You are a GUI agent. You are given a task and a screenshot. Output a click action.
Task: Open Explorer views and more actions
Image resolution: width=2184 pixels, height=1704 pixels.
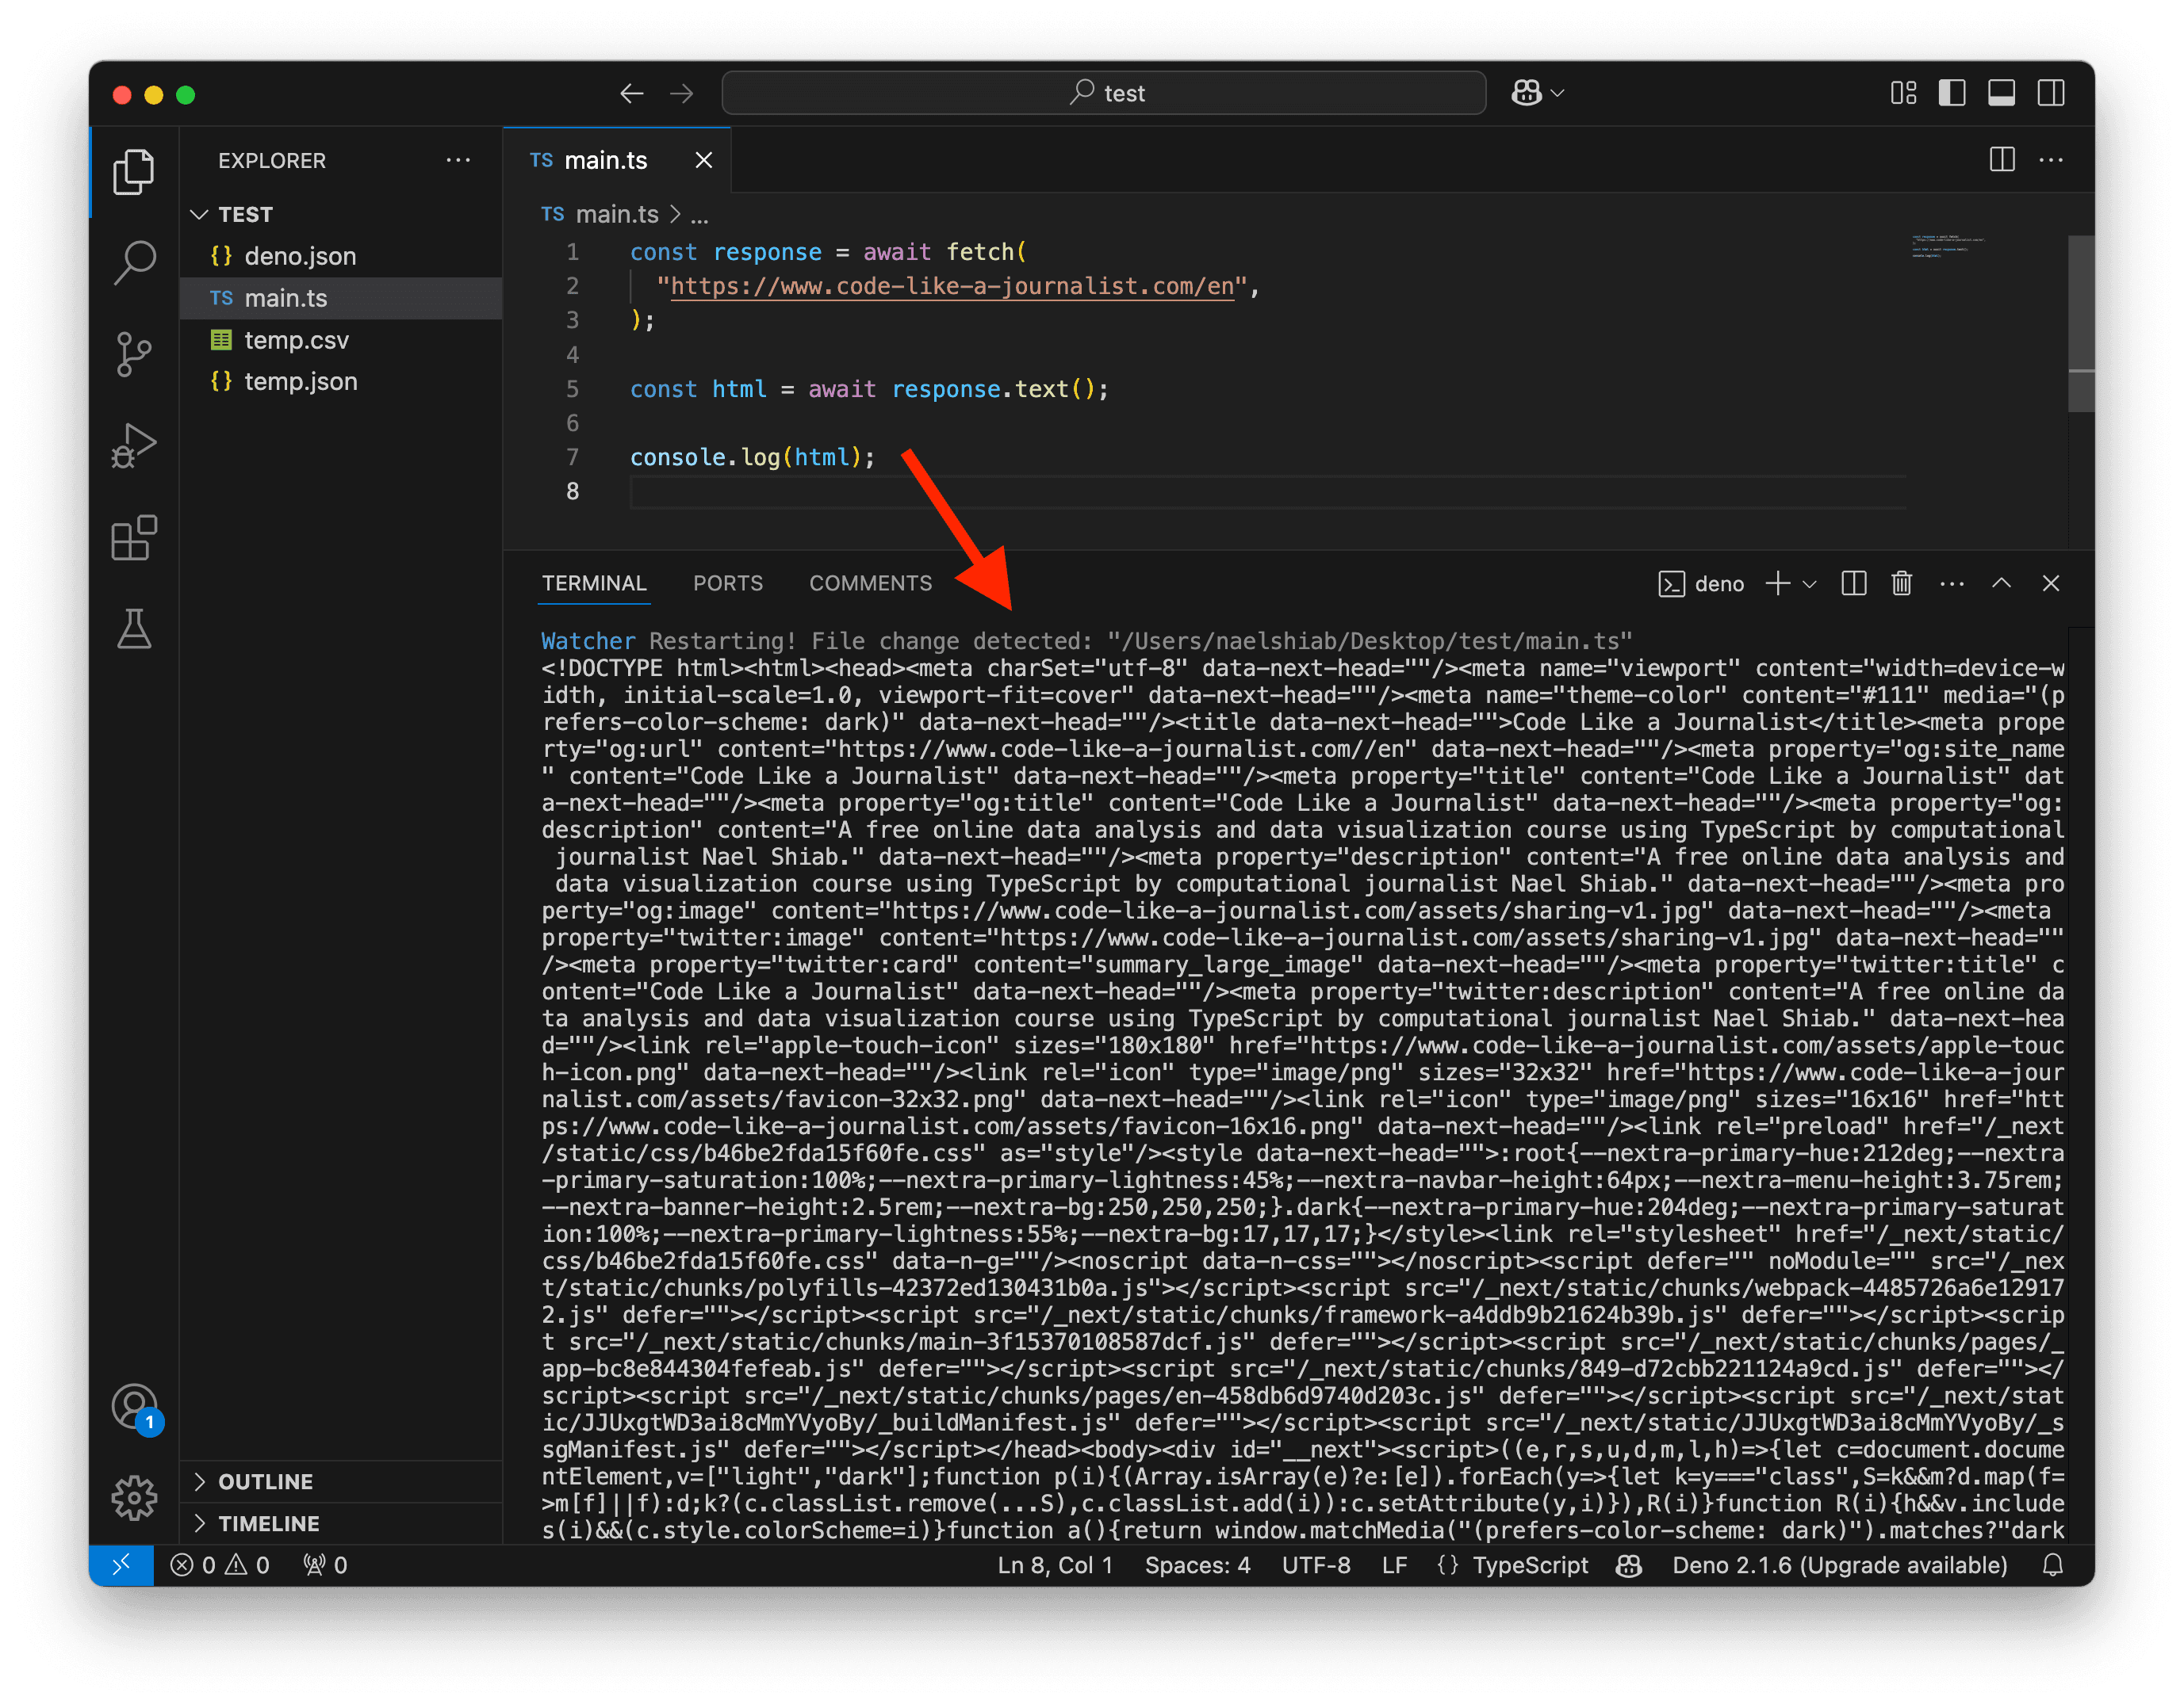click(458, 160)
